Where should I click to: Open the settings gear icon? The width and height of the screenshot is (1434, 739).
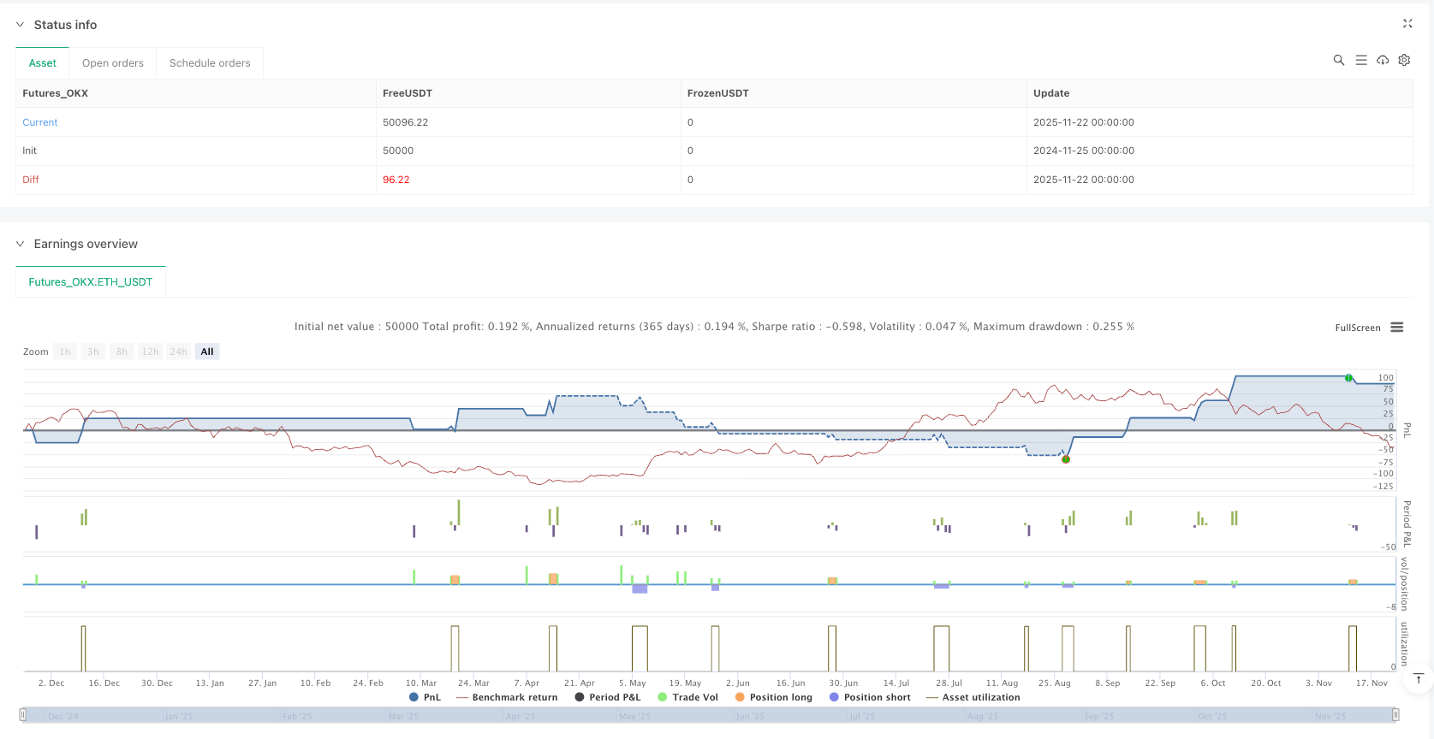tap(1404, 60)
